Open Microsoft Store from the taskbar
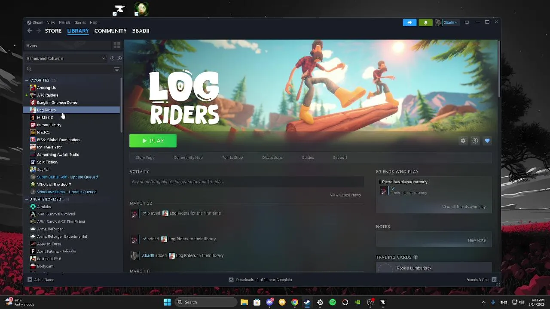 257,302
